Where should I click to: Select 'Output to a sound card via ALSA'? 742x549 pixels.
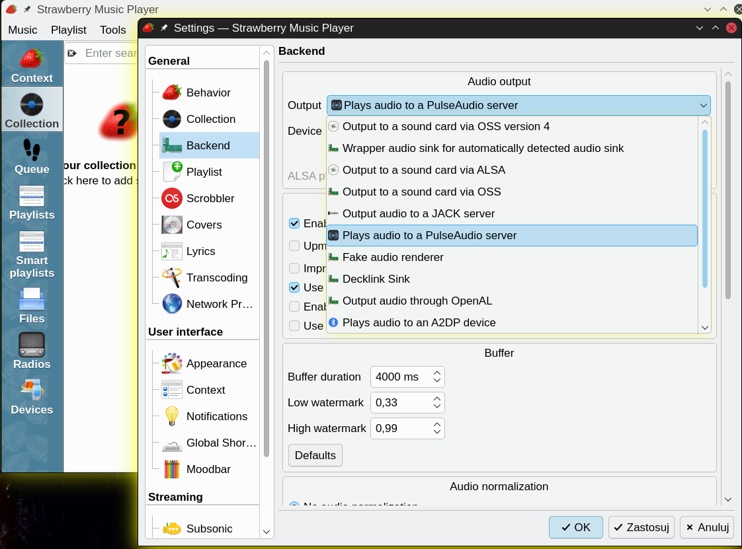click(512, 170)
